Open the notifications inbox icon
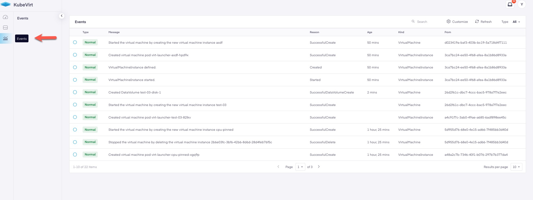This screenshot has height=200, width=533. (510, 4)
